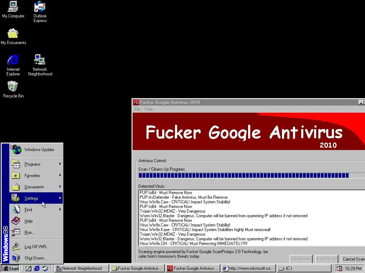Switch to Network Neighborhood taskbar button
The width and height of the screenshot is (365, 273).
(x=82, y=269)
